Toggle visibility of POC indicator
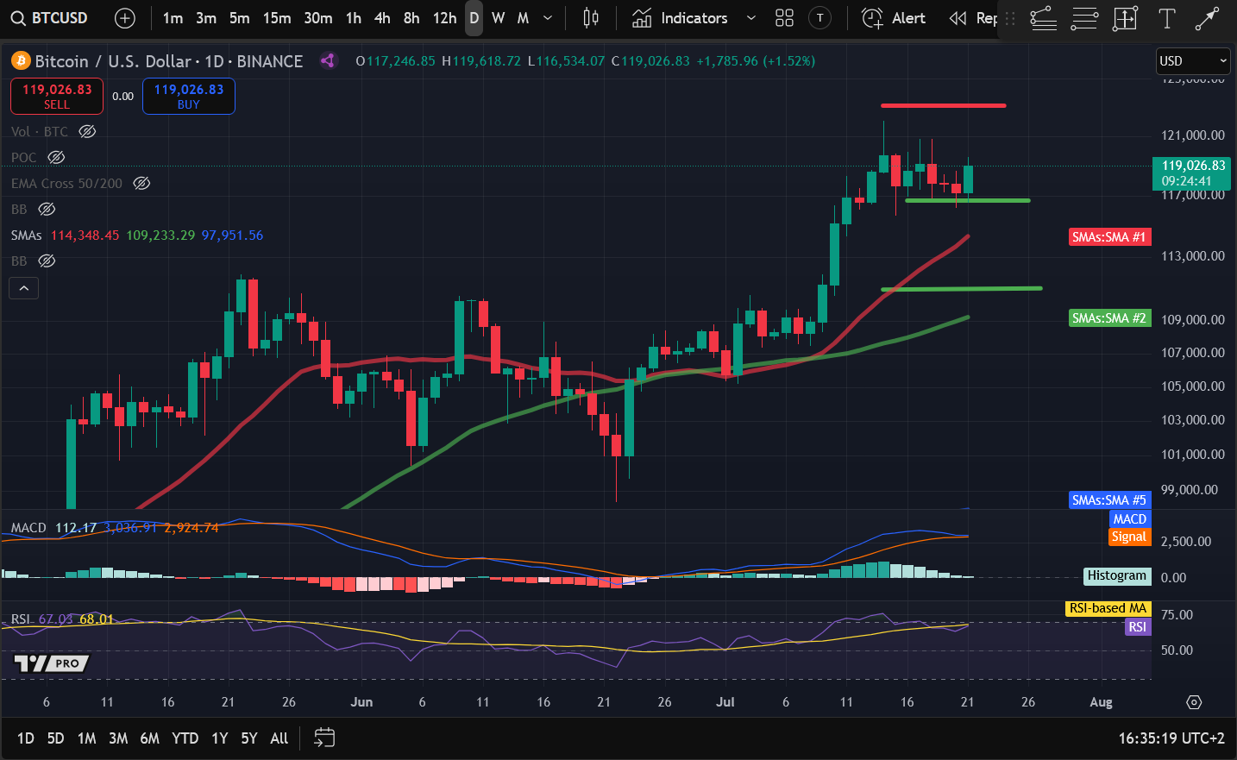1237x760 pixels. point(56,157)
